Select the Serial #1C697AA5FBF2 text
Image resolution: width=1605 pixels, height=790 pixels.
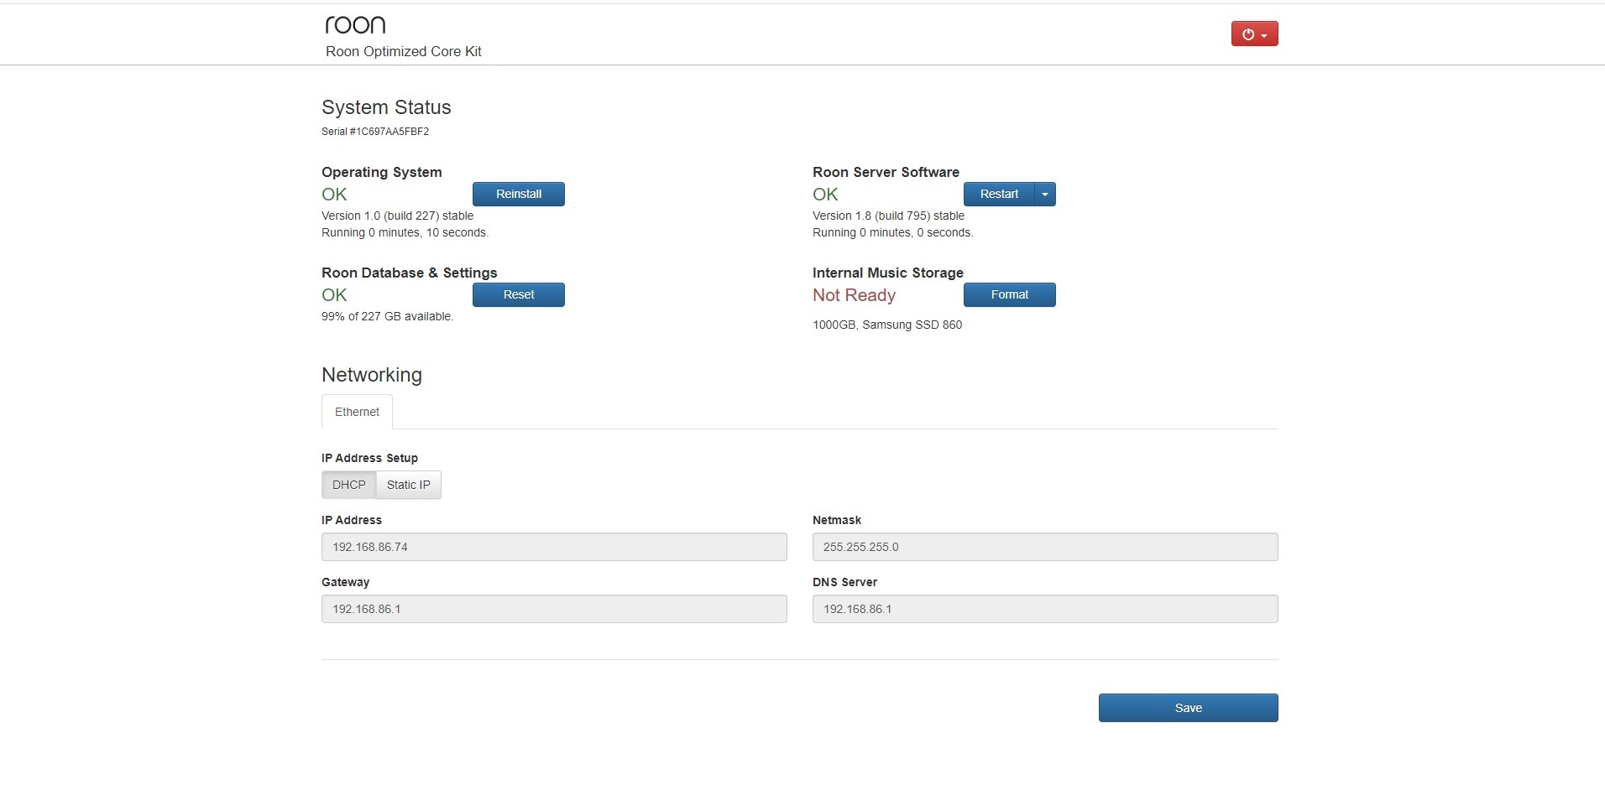(x=375, y=132)
